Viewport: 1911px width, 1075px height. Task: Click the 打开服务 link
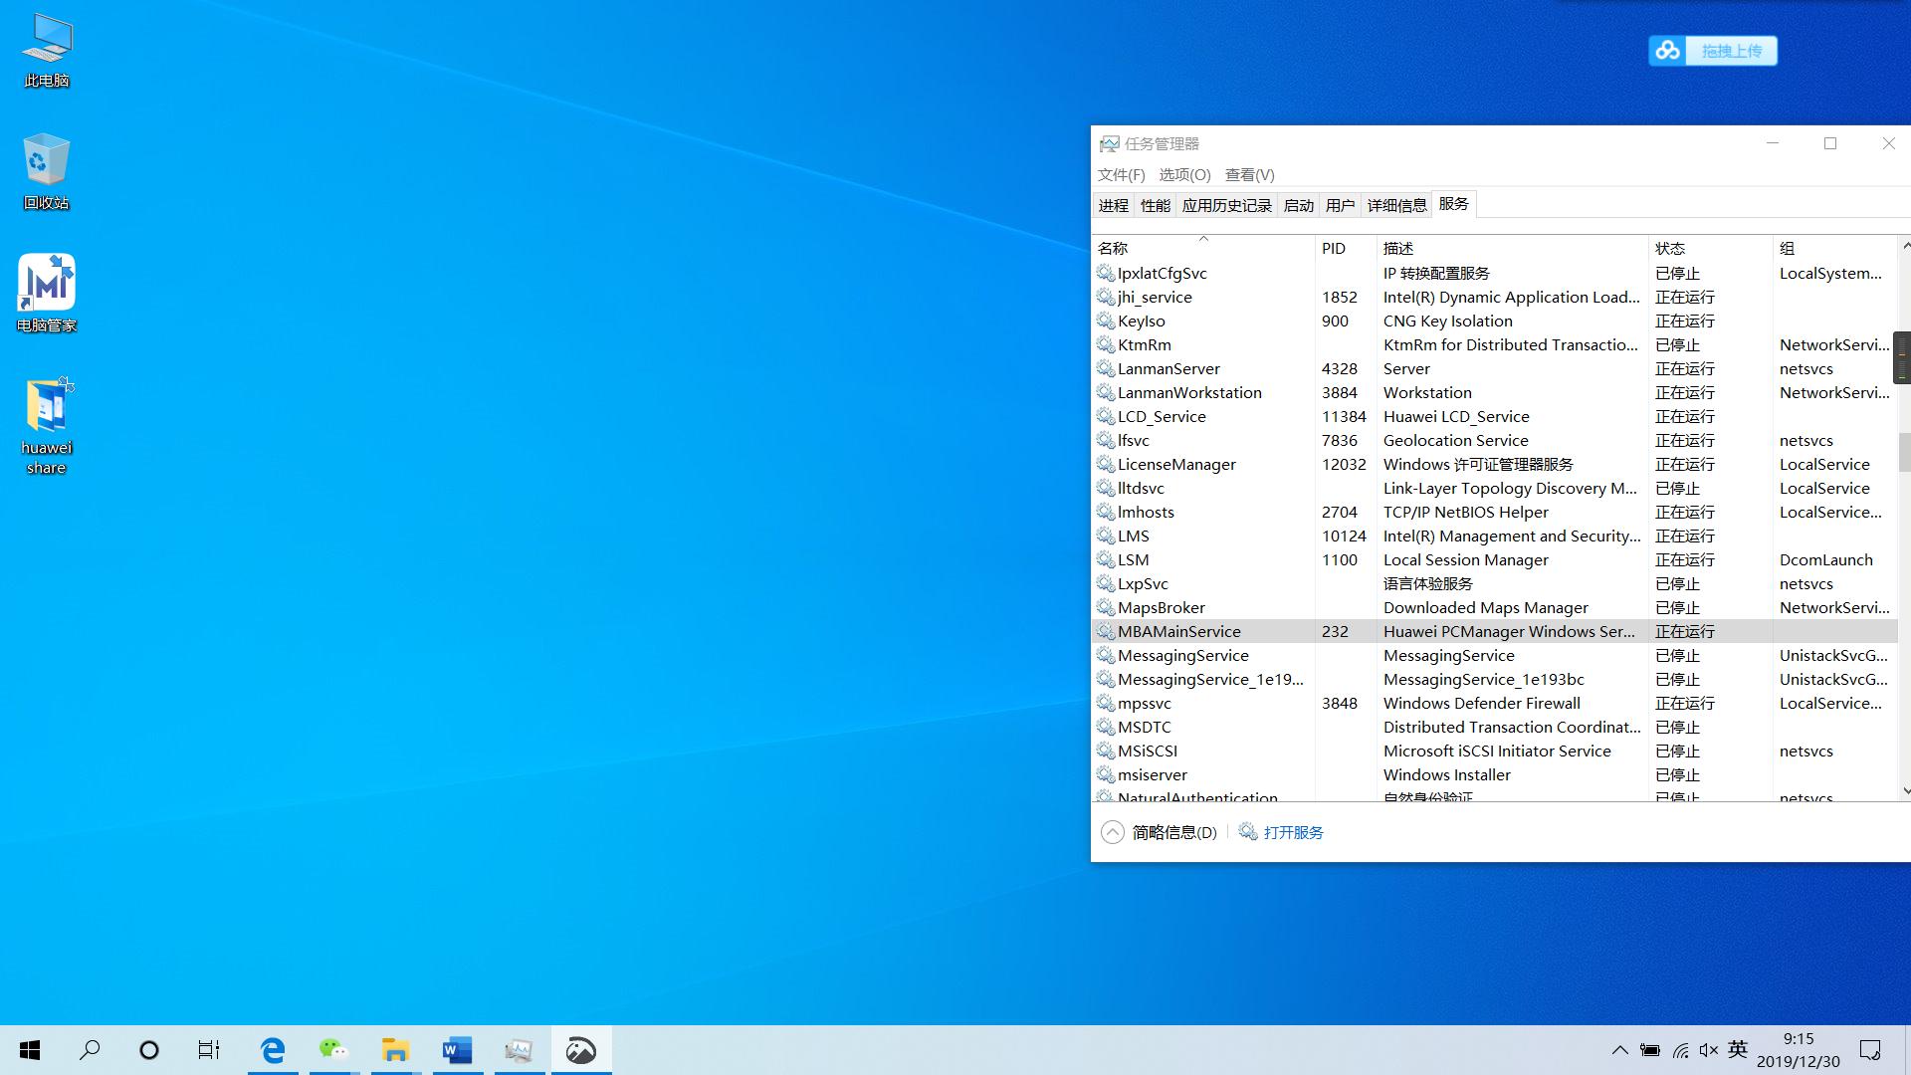(x=1293, y=832)
